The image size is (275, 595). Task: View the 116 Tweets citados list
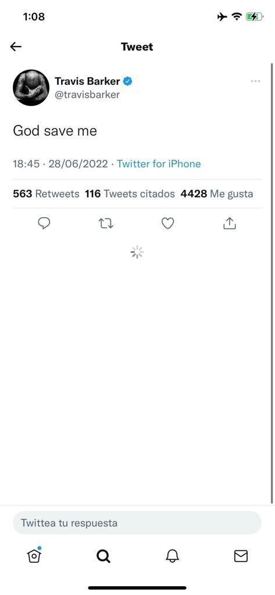[130, 194]
